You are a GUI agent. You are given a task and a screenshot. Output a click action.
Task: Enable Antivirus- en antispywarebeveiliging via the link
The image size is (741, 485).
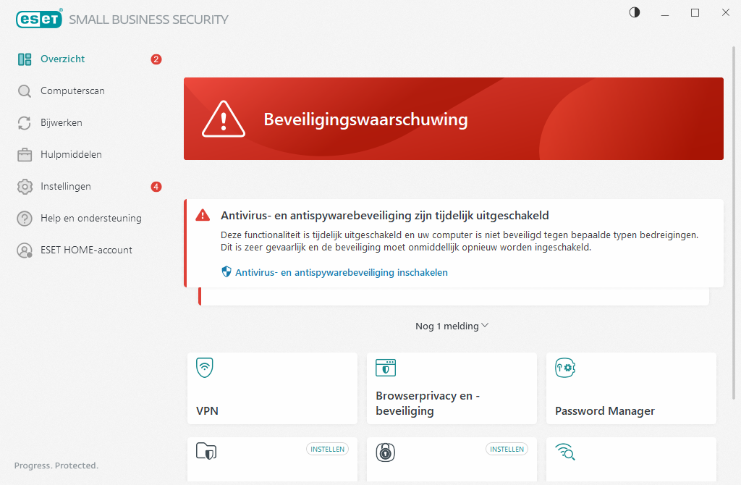coord(342,273)
